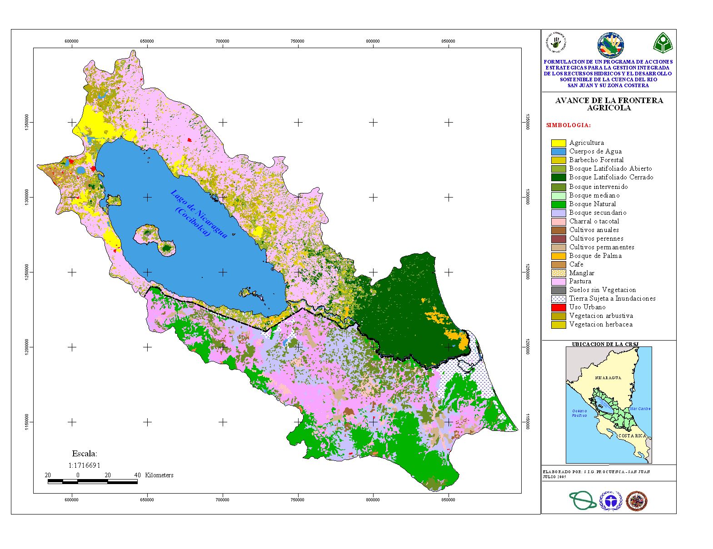
Task: Click the Procuenca San Juan circular logo
Action: (610, 45)
